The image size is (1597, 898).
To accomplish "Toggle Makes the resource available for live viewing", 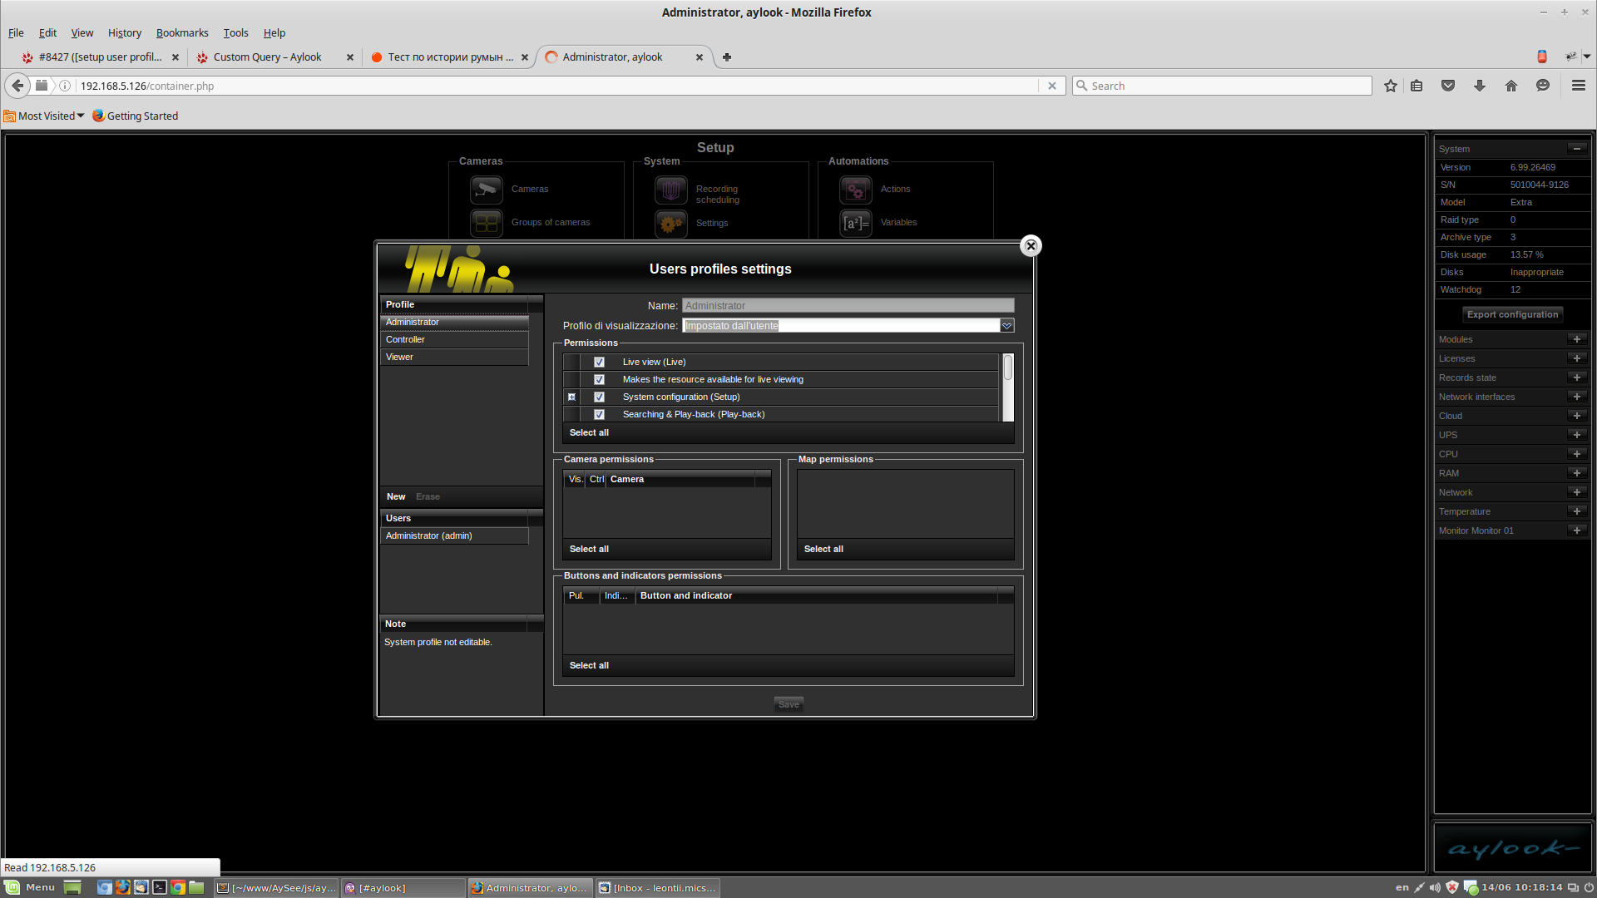I will (599, 379).
